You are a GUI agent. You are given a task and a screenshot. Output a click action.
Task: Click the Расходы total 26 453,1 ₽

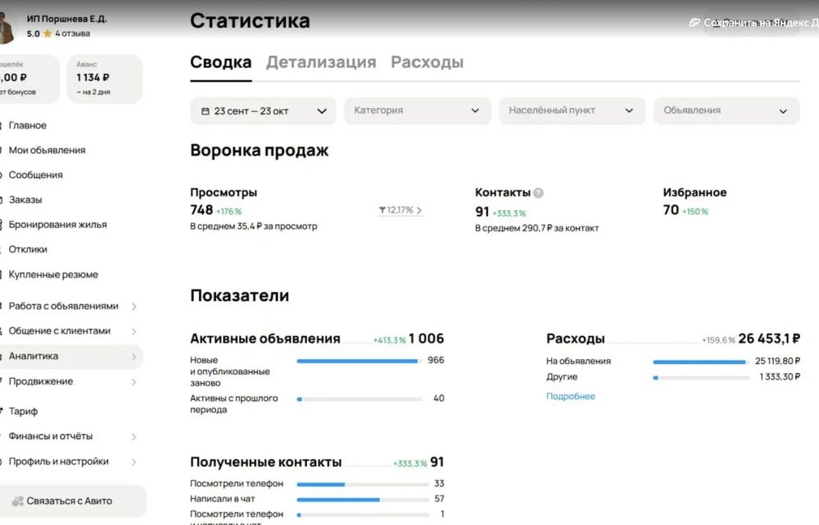(769, 339)
